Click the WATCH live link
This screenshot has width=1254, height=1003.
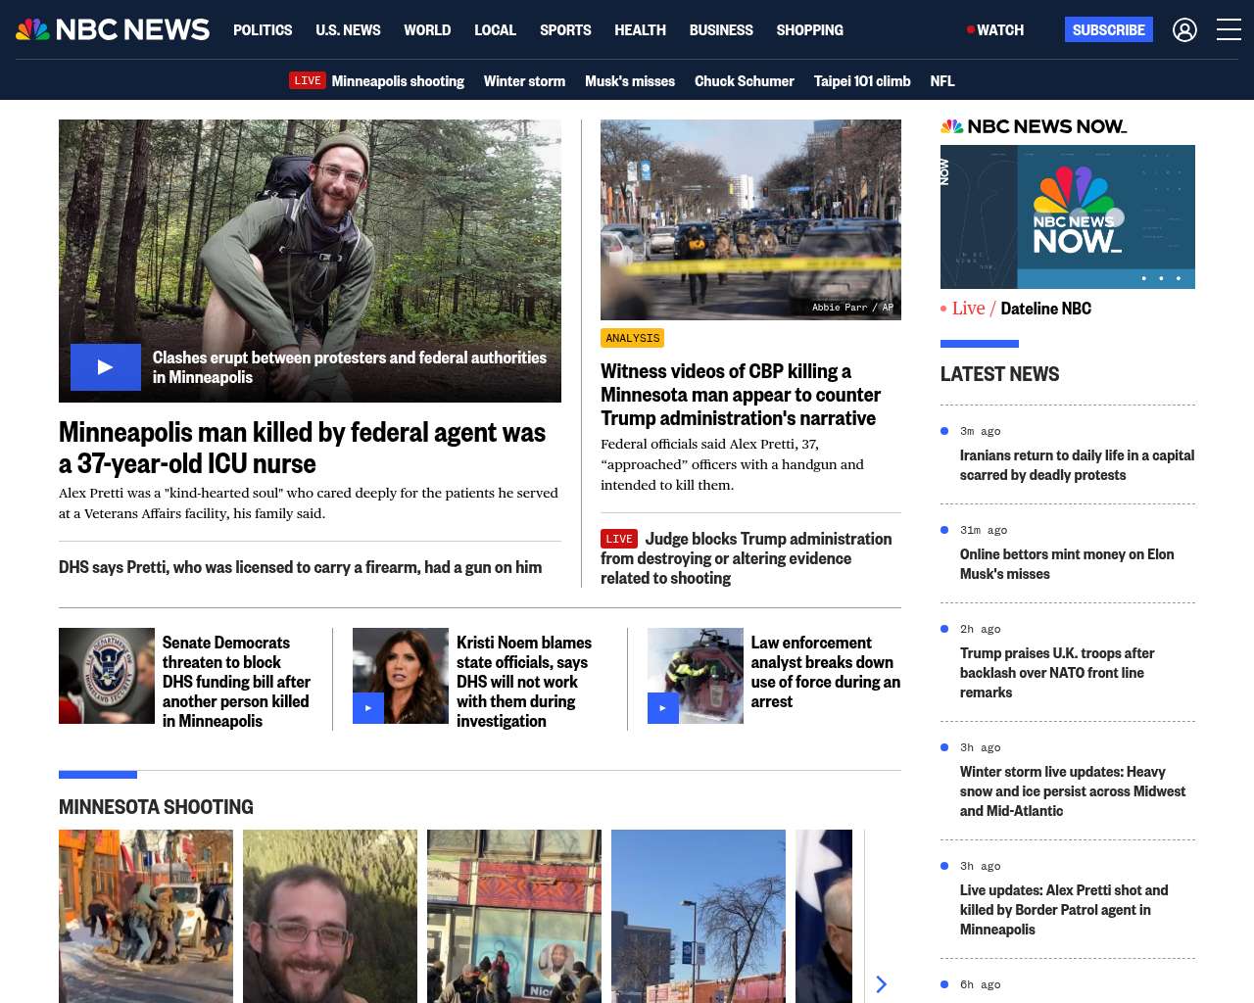995,30
